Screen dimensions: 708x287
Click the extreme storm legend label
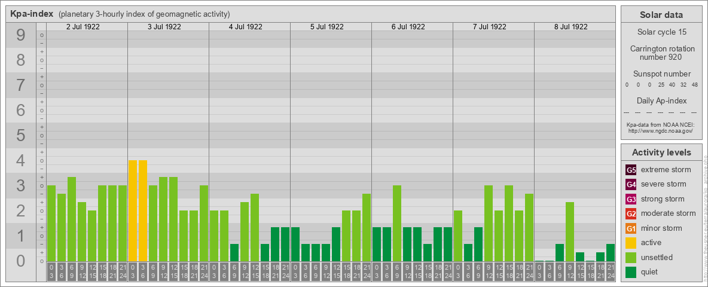click(x=666, y=170)
